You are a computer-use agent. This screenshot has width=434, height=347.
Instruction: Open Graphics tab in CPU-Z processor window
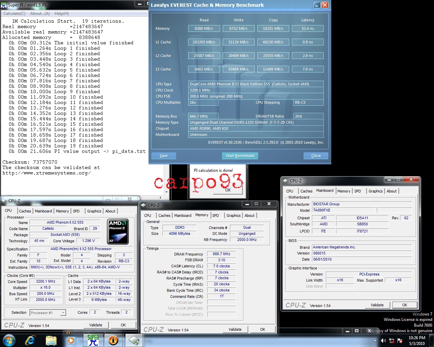click(94, 211)
